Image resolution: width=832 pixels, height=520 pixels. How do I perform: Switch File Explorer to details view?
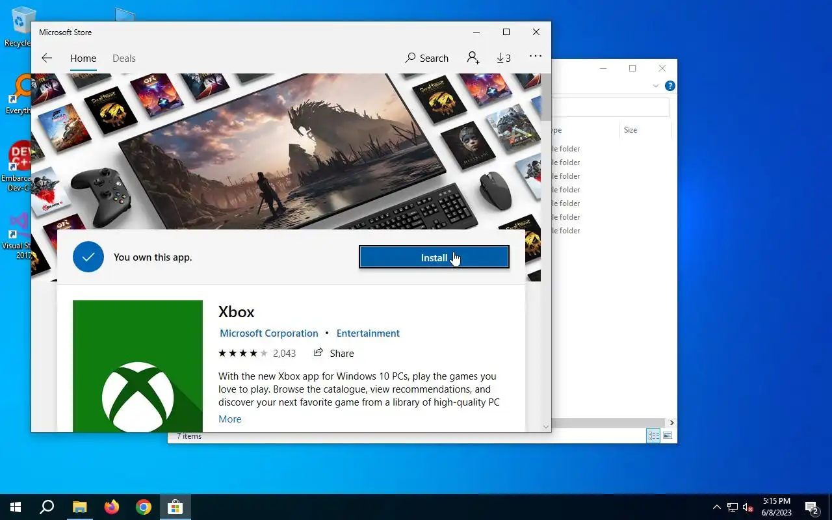pos(653,435)
